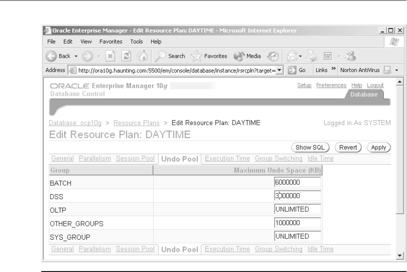The height and width of the screenshot is (272, 407).
Task: Expand the Edit button dropdown arrow
Action: (x=339, y=56)
